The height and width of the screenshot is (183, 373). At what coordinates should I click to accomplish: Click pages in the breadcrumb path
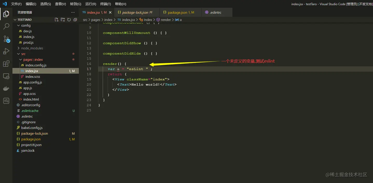[x=96, y=20]
